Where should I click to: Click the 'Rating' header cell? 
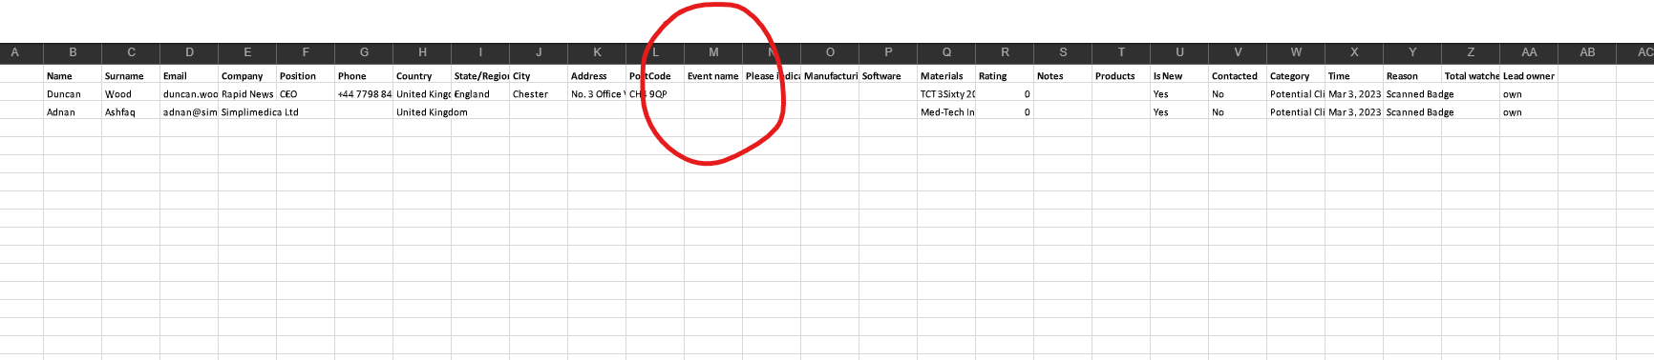(x=1005, y=75)
